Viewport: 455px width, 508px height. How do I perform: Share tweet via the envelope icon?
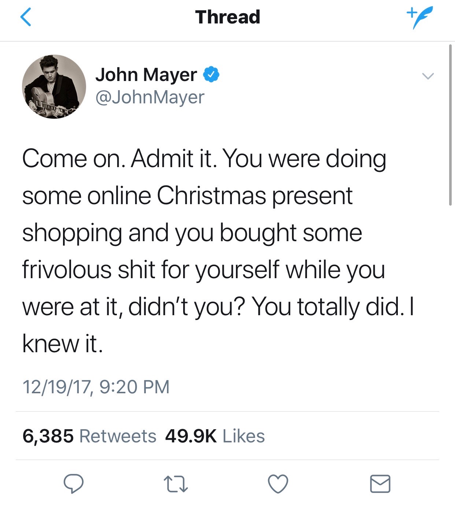pyautogui.click(x=380, y=484)
